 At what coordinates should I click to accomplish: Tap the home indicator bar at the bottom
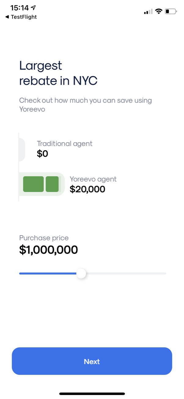coord(92,393)
